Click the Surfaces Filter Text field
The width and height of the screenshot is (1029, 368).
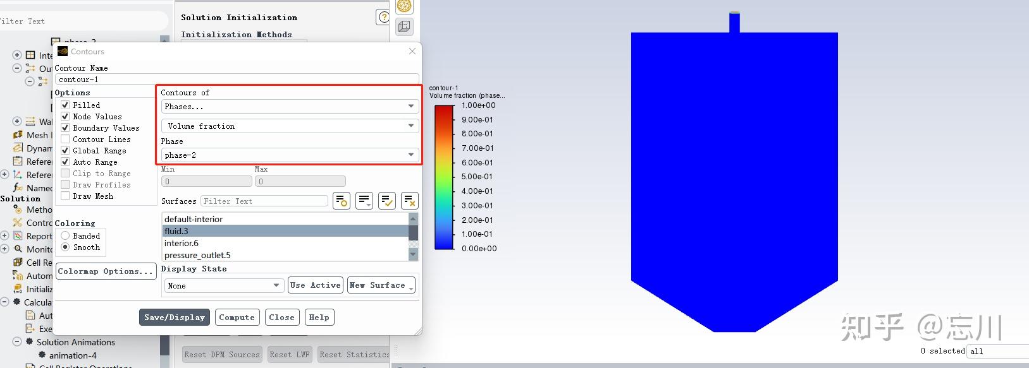(x=264, y=201)
